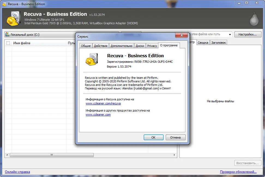Click the local disk drive icon
Screen dimensions: 265x177
click(x=7, y=34)
